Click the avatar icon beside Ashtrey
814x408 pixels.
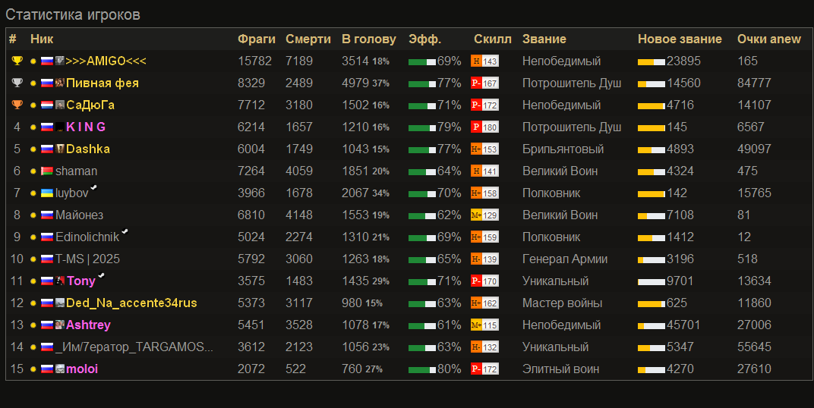(60, 325)
